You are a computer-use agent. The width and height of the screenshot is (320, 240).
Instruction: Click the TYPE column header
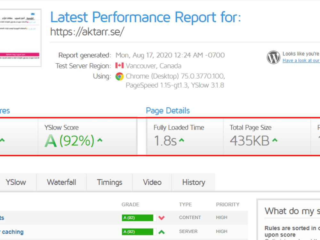pos(185,204)
